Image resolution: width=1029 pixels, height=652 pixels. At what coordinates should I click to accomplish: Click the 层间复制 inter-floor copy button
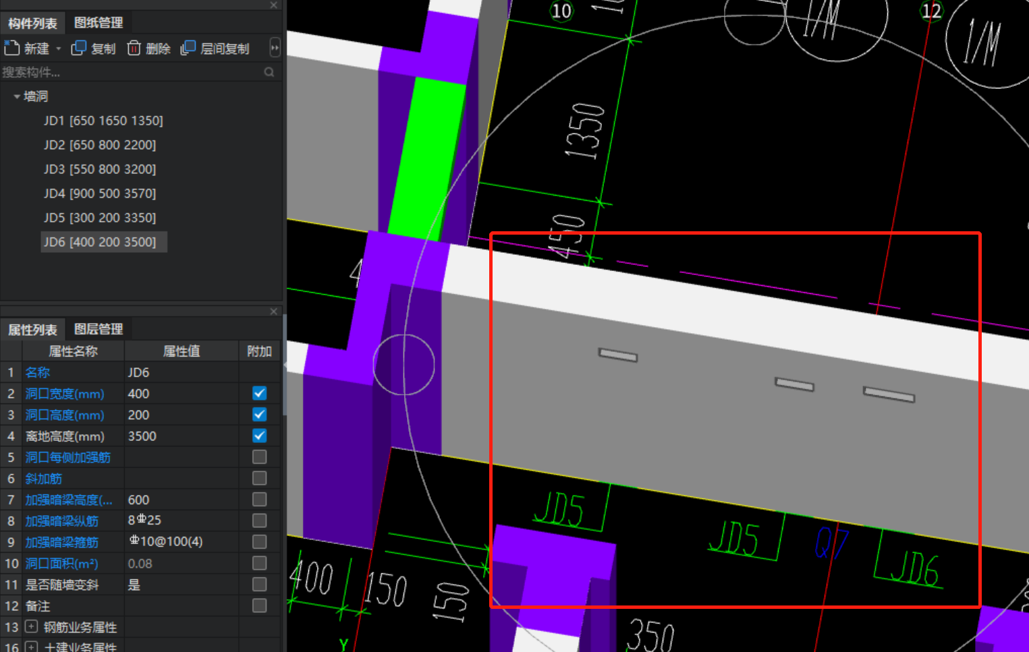pyautogui.click(x=215, y=48)
